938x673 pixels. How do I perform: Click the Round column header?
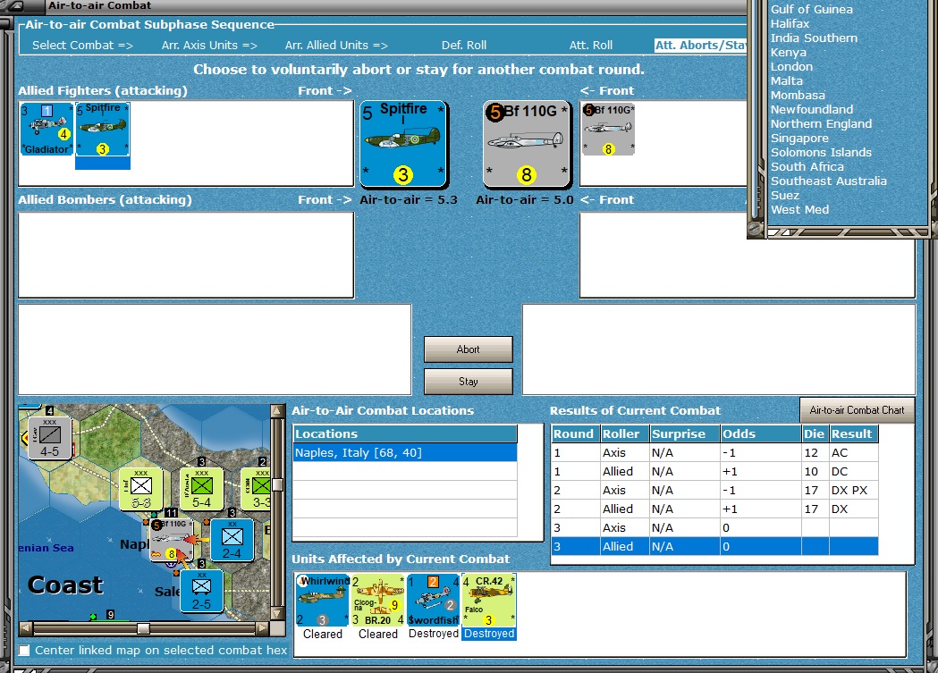[x=575, y=434]
